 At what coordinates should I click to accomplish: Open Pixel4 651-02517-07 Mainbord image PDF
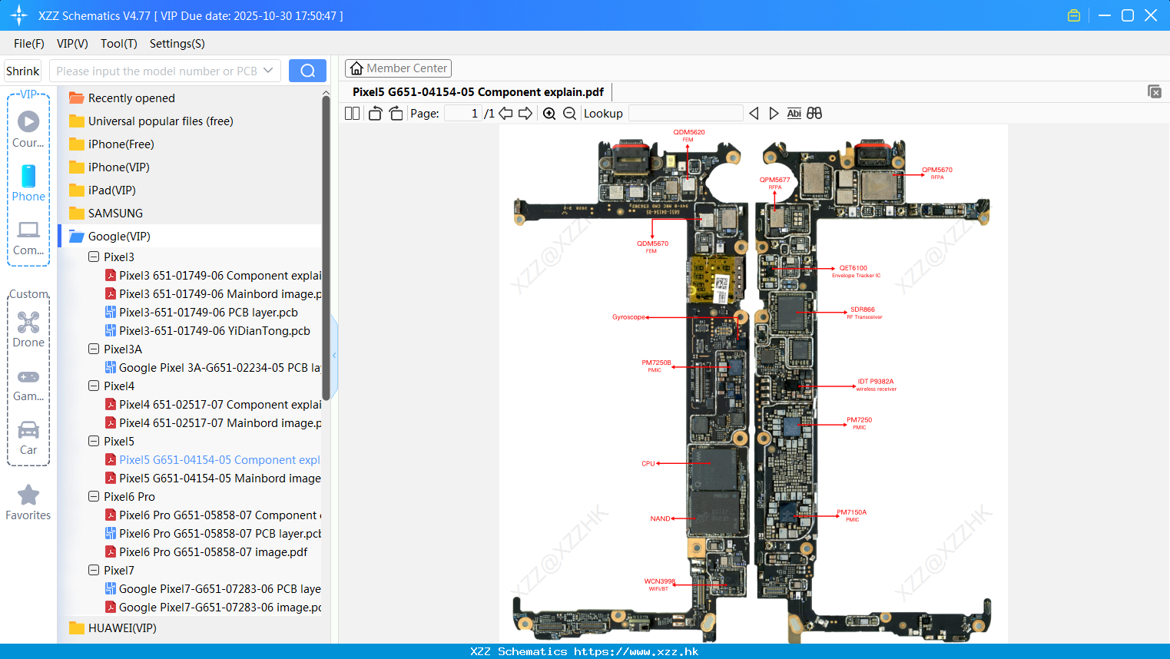(213, 423)
